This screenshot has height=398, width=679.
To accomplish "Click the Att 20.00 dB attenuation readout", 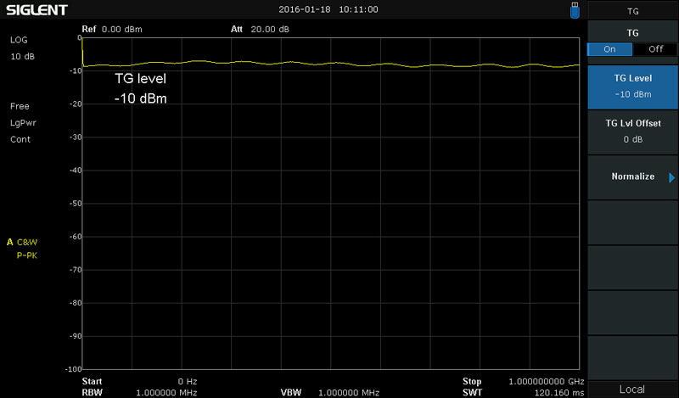I will tap(260, 29).
